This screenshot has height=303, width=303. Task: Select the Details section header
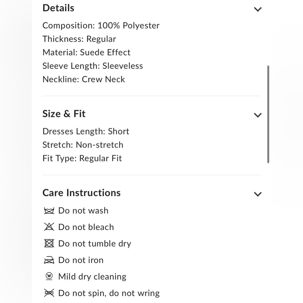[x=58, y=8]
